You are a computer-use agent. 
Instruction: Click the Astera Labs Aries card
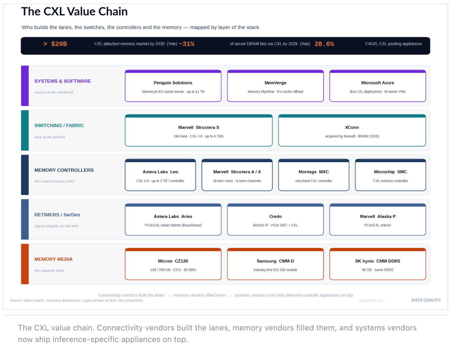coord(173,219)
